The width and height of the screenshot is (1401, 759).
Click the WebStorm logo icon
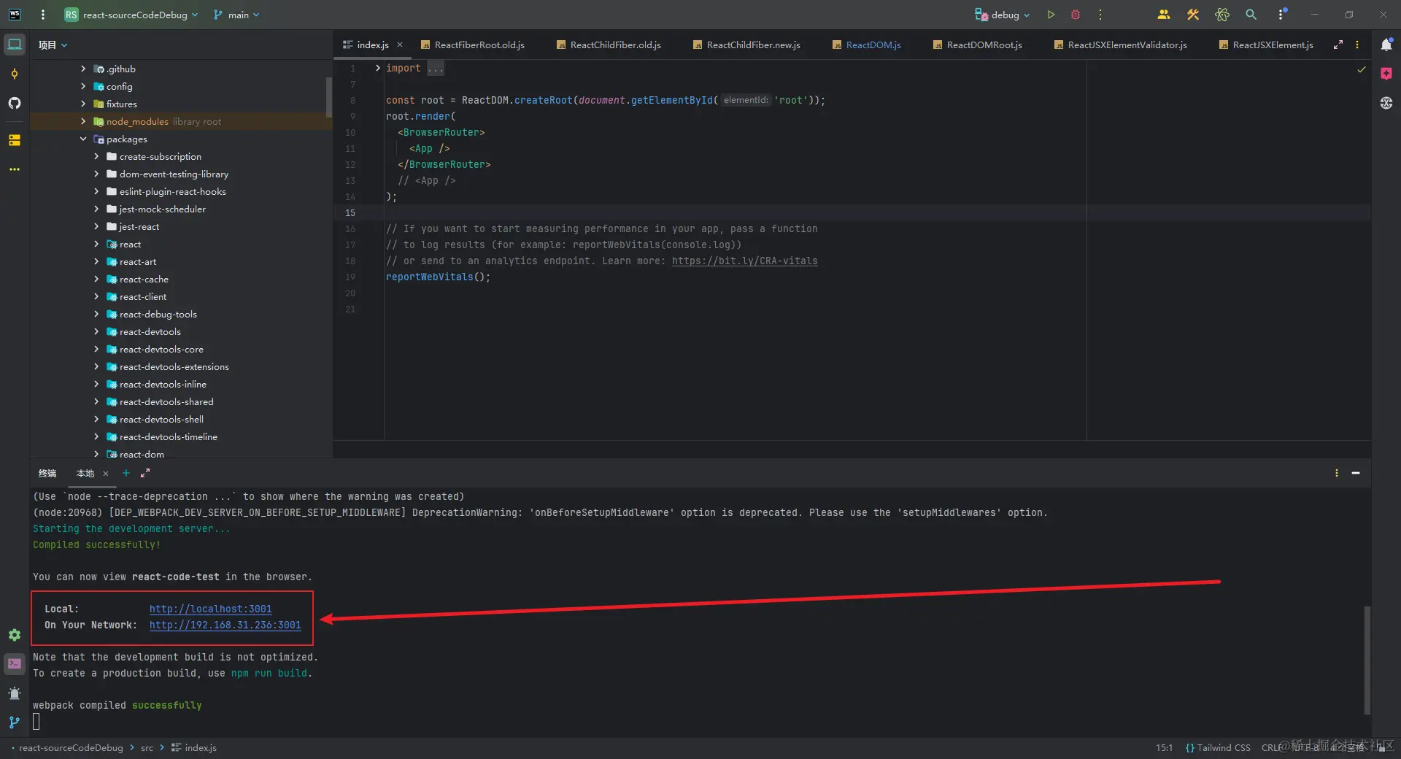point(15,15)
